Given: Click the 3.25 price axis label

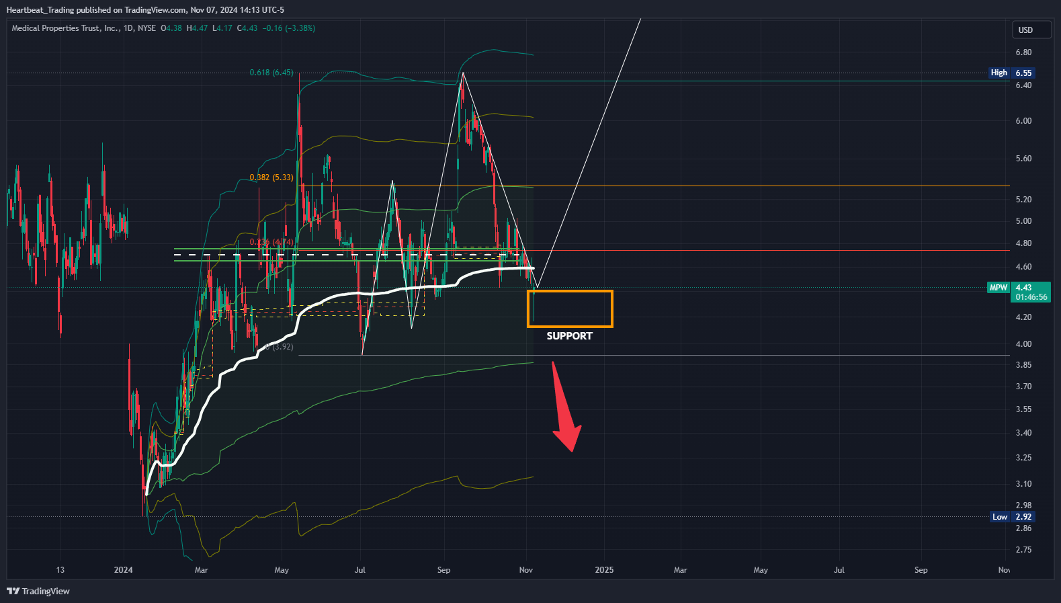Looking at the screenshot, I should [1023, 458].
